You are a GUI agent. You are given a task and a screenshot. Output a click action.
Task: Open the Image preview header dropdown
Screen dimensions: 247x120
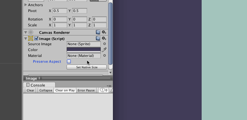(x=33, y=78)
